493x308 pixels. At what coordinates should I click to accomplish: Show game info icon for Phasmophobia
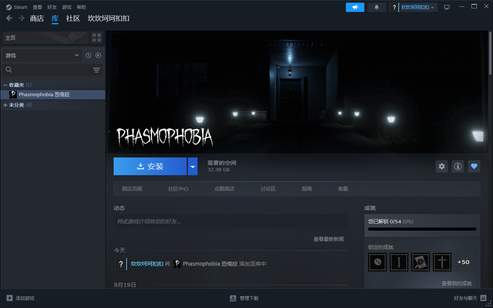(x=458, y=166)
